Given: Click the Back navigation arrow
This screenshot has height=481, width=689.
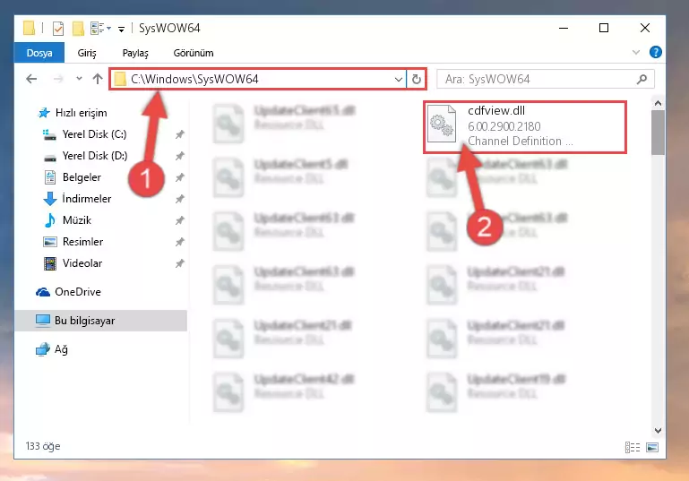Looking at the screenshot, I should point(31,79).
